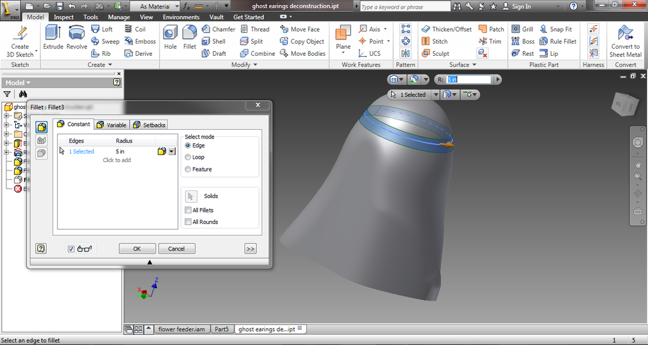Select the Loop radio button
The image size is (648, 345).
[188, 157]
